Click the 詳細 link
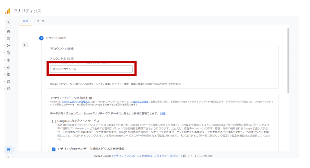 click(x=163, y=113)
